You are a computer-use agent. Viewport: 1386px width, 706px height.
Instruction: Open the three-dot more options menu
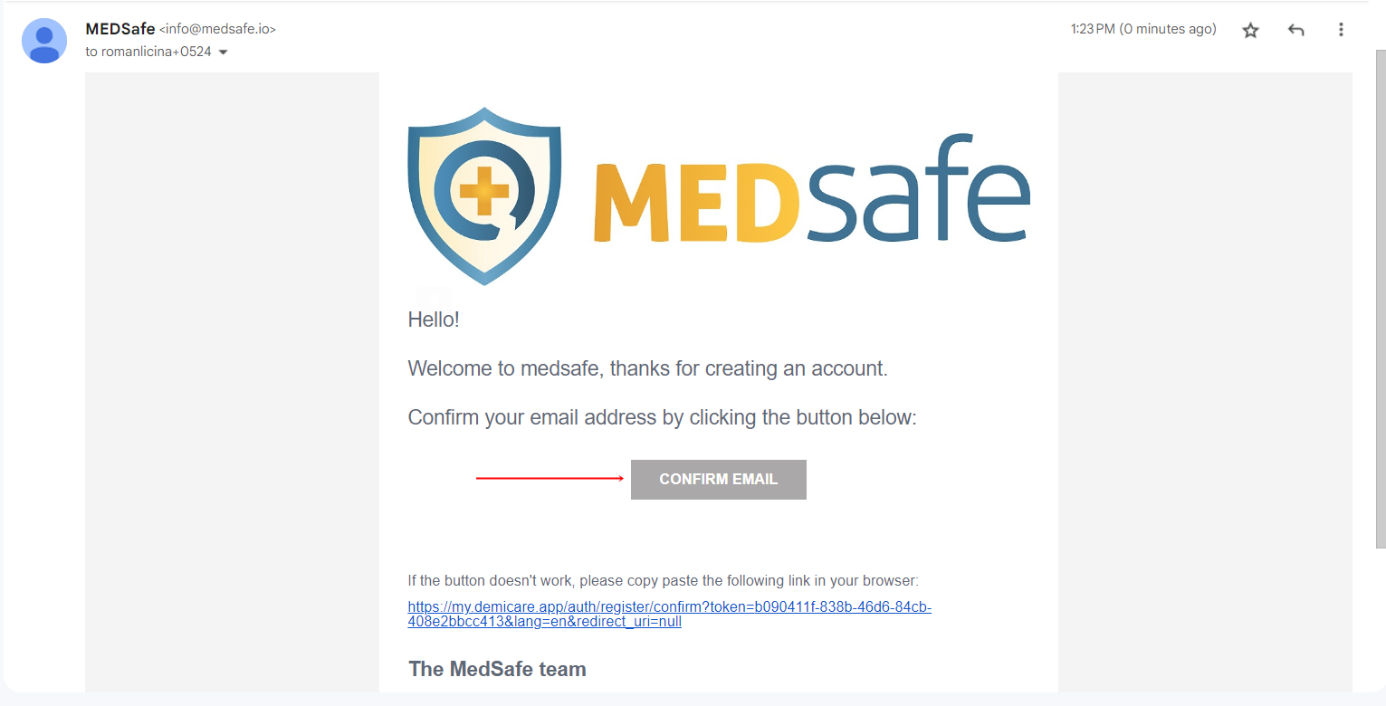[x=1341, y=30]
